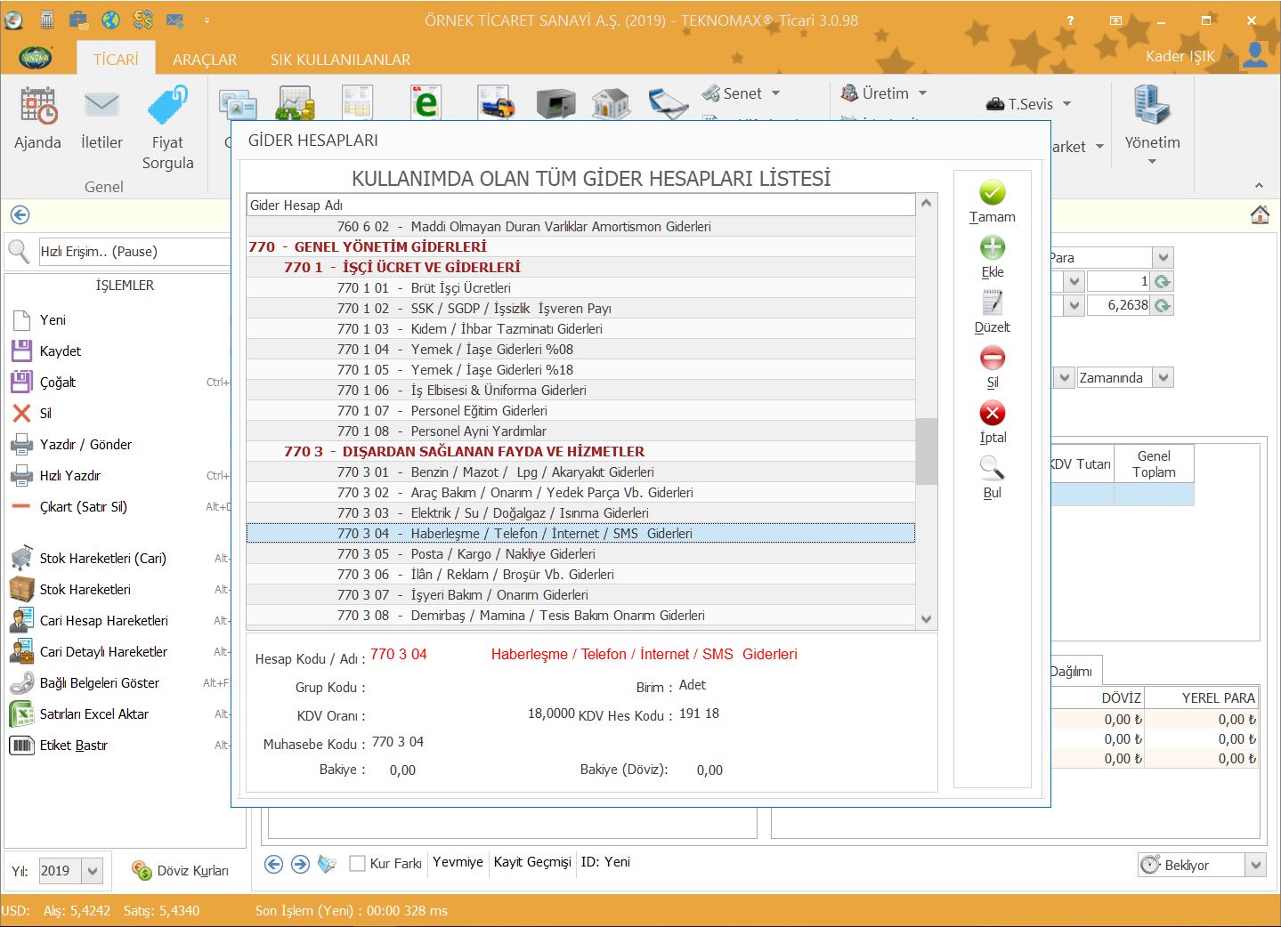Enable the Kur Farkı checkbox
Image resolution: width=1281 pixels, height=927 pixels.
(358, 863)
